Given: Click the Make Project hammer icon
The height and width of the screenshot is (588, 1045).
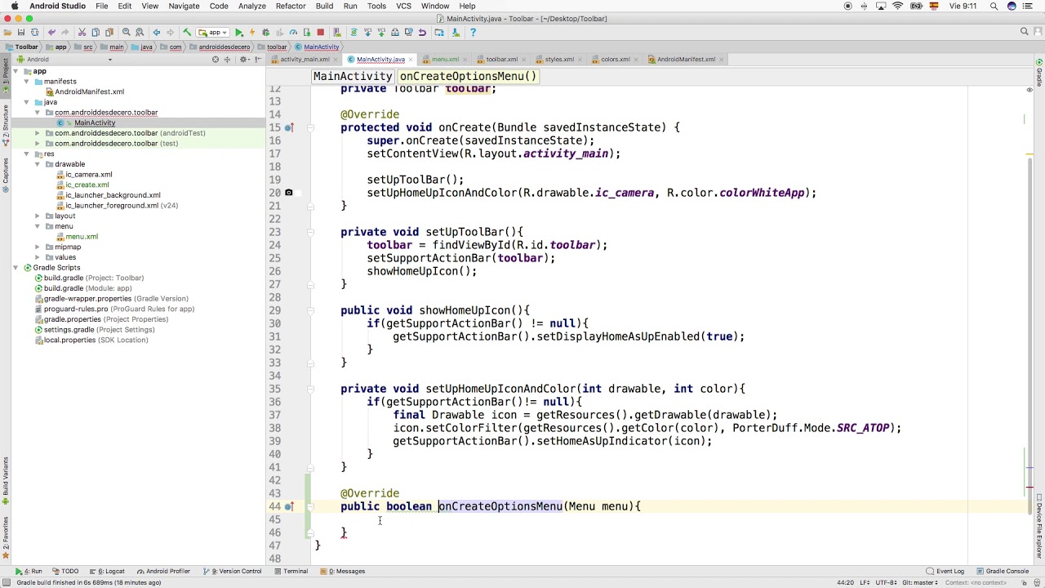Looking at the screenshot, I should [187, 33].
